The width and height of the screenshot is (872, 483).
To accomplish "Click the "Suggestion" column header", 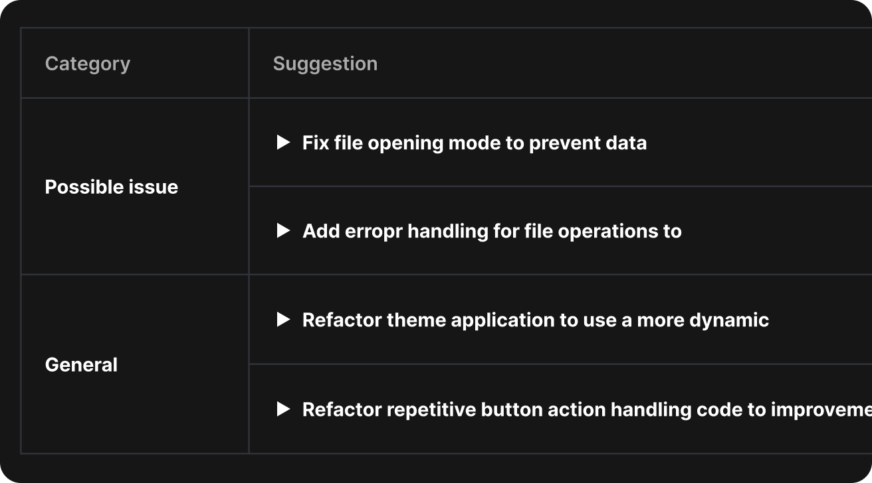I will [x=325, y=64].
